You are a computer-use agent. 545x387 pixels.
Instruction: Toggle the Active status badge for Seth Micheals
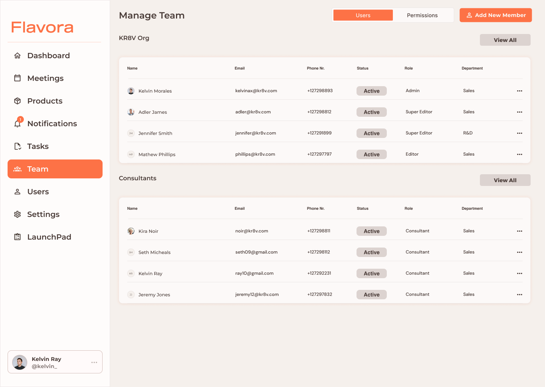pos(371,252)
